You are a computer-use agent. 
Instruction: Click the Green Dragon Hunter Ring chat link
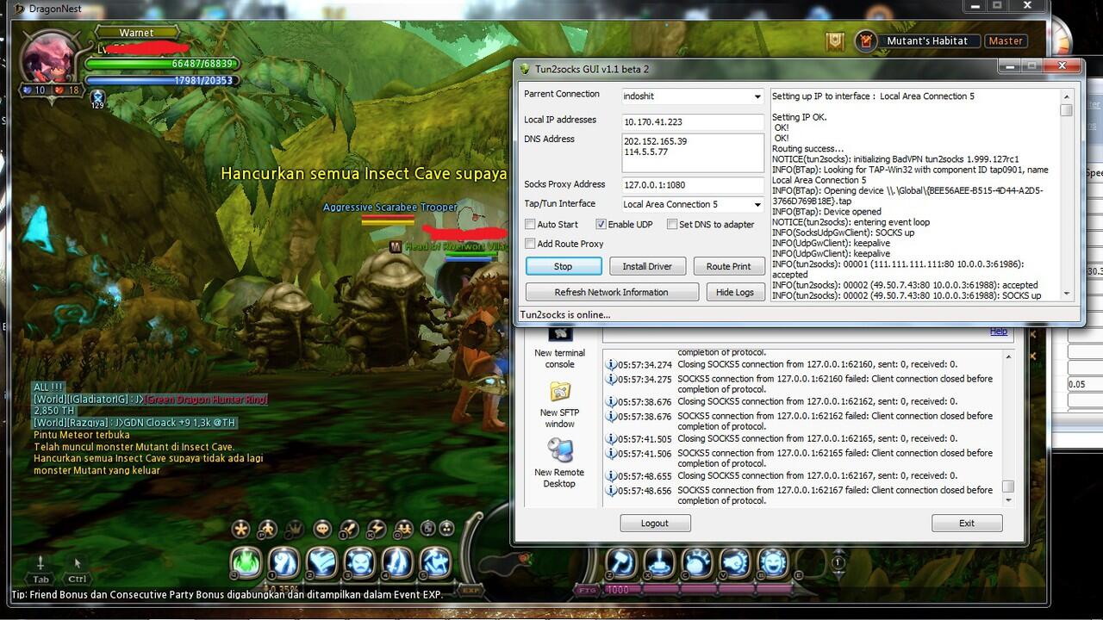click(206, 400)
